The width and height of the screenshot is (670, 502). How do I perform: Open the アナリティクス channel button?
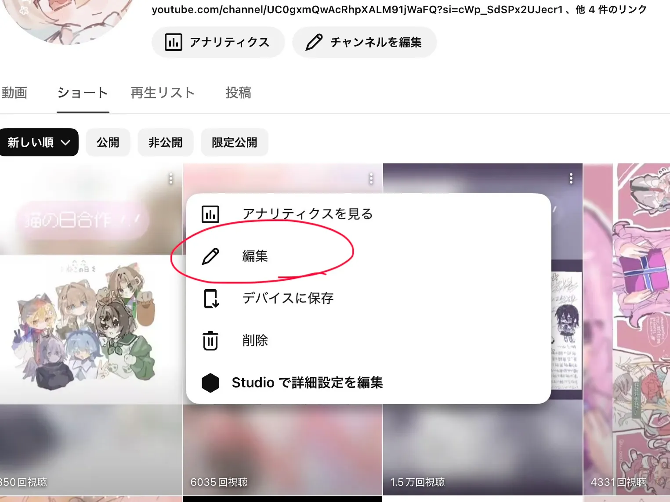[x=218, y=42]
